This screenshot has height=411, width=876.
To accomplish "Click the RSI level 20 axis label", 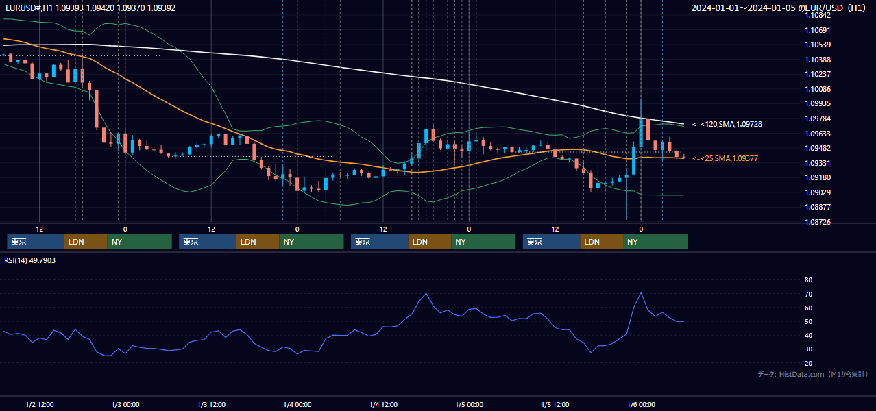I will [808, 363].
